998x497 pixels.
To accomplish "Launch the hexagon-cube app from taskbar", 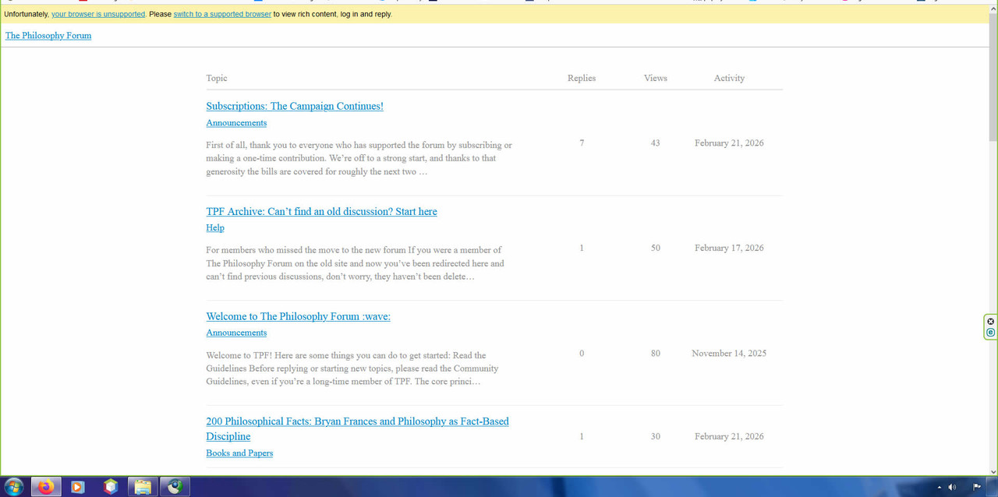I will tap(111, 487).
